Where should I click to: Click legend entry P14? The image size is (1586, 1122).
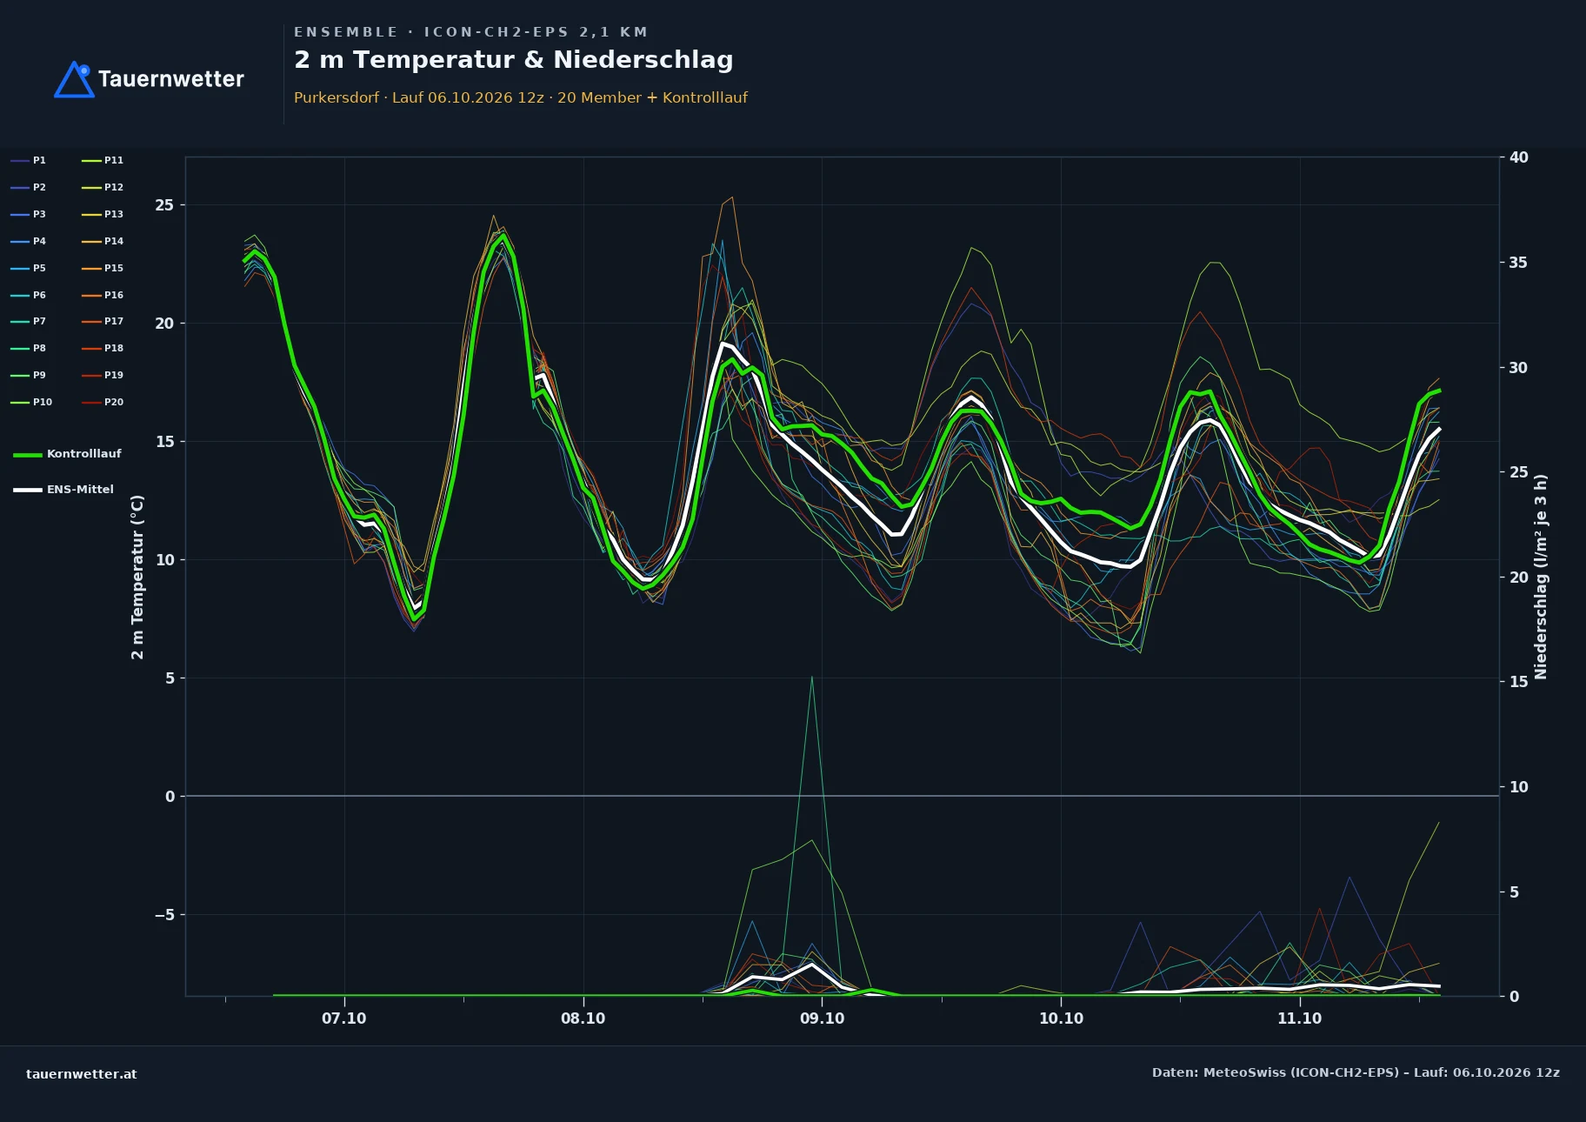coord(103,241)
